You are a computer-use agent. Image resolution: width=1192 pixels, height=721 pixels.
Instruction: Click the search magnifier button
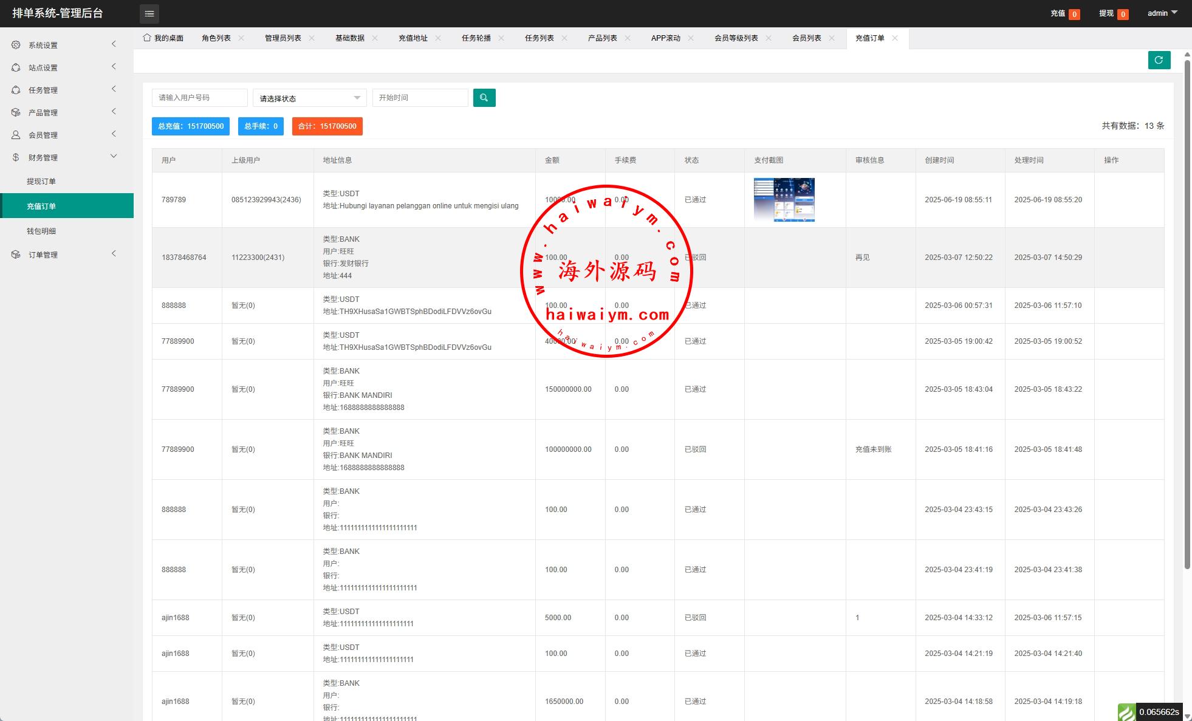(x=484, y=98)
